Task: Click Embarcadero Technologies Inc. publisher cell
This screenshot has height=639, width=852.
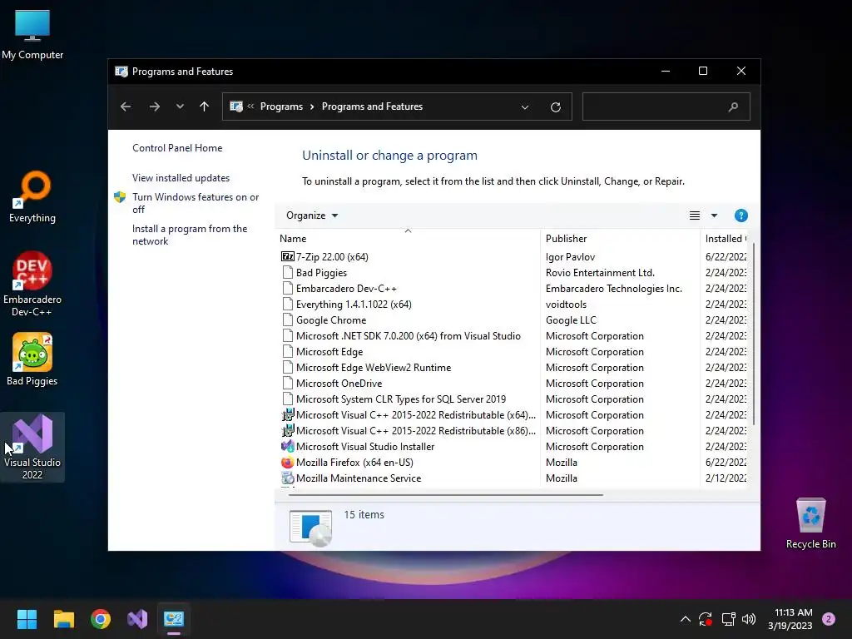Action: click(613, 288)
